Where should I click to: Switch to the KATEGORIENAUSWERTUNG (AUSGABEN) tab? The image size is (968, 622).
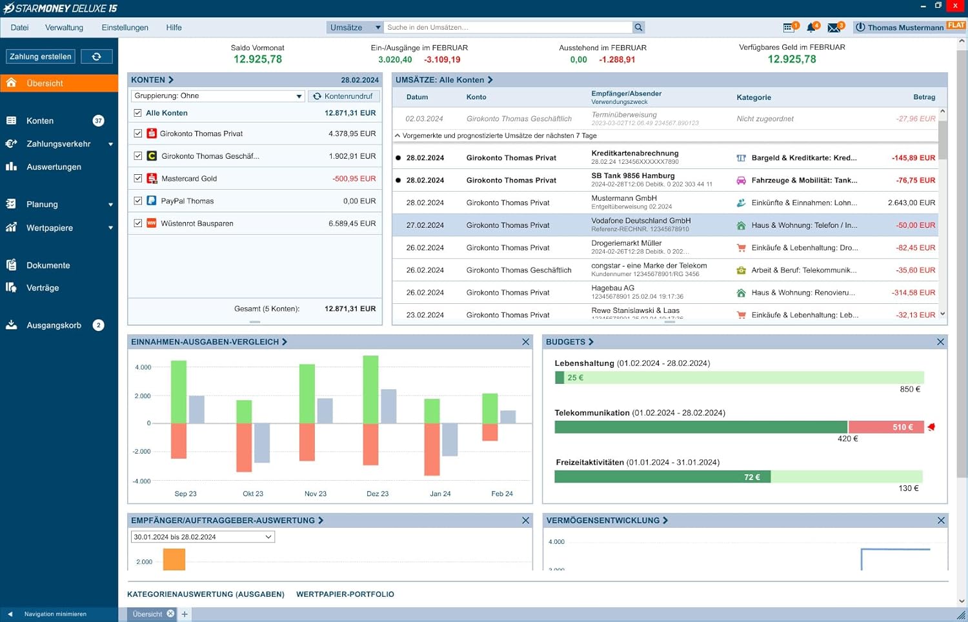point(206,594)
